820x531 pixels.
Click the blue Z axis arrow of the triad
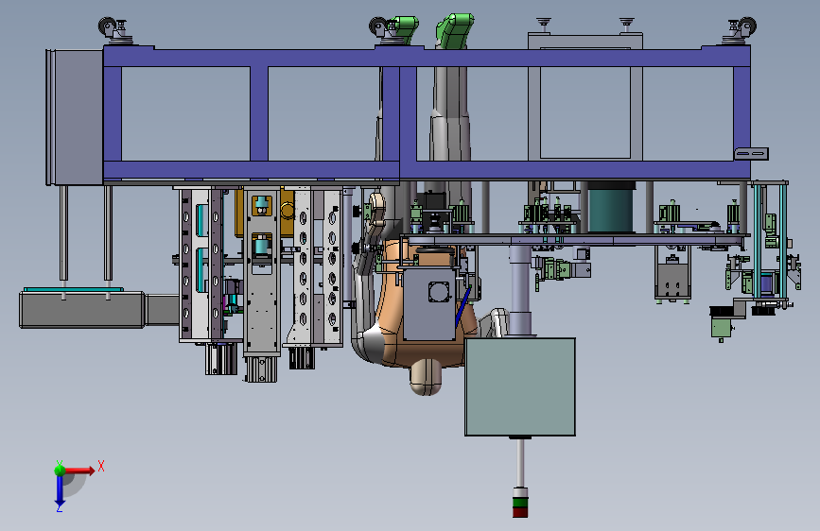coord(60,490)
